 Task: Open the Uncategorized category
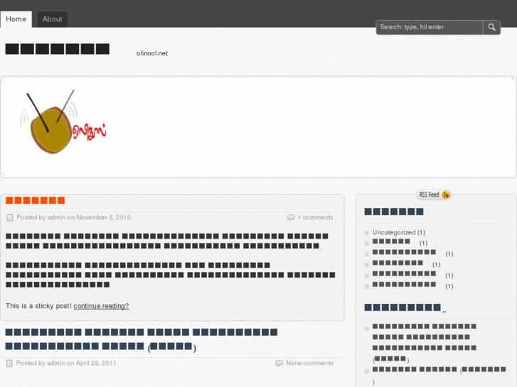point(394,232)
